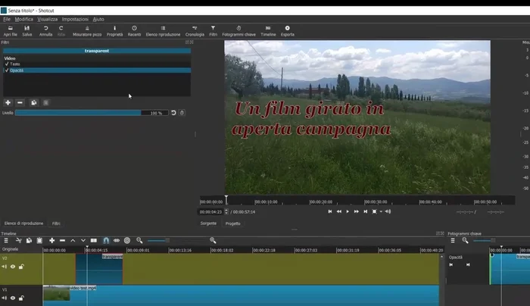Remove selected filter with minus button

point(20,102)
